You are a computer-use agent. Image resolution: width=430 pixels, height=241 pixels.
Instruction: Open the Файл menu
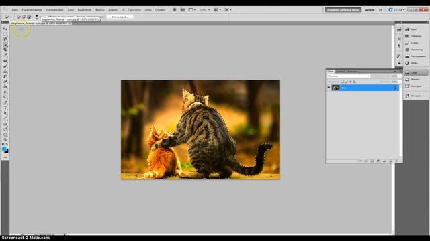click(x=15, y=10)
